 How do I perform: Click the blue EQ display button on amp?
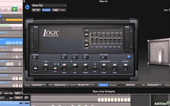[129, 57]
